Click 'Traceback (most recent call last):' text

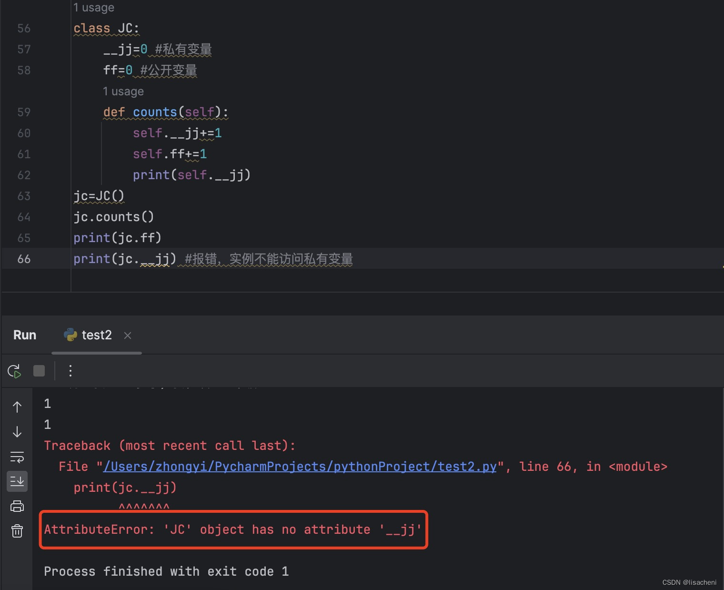click(x=170, y=446)
